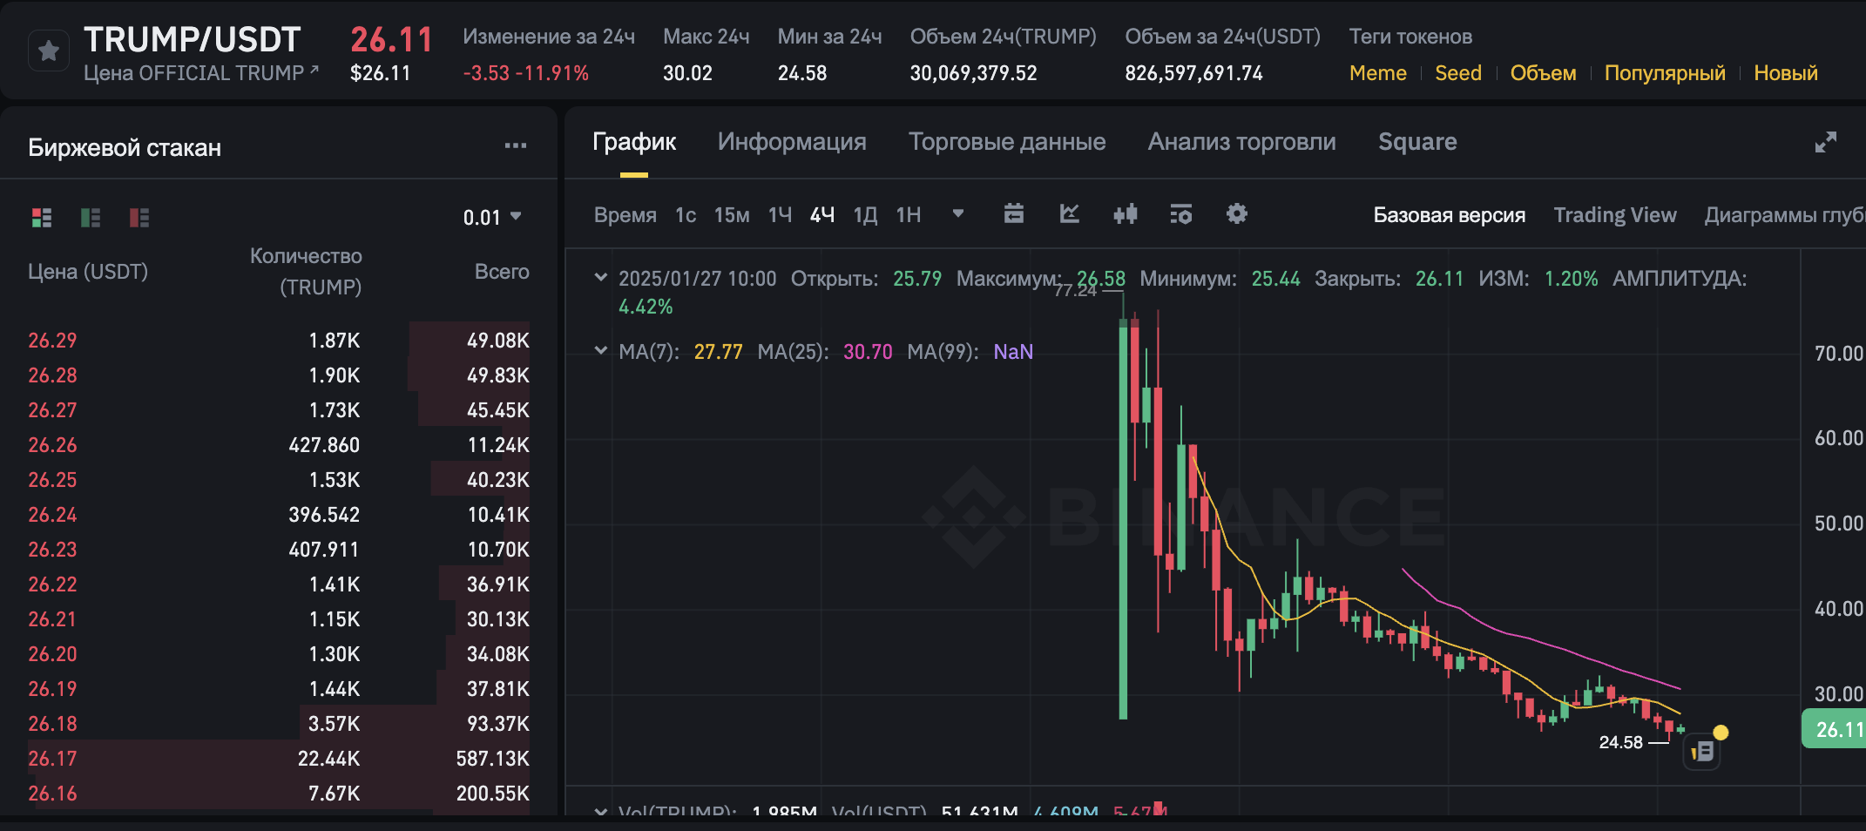Show buy orders only order book view

point(91,217)
